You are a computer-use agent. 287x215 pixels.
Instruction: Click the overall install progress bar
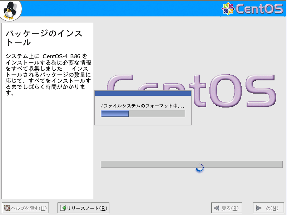[192, 164]
